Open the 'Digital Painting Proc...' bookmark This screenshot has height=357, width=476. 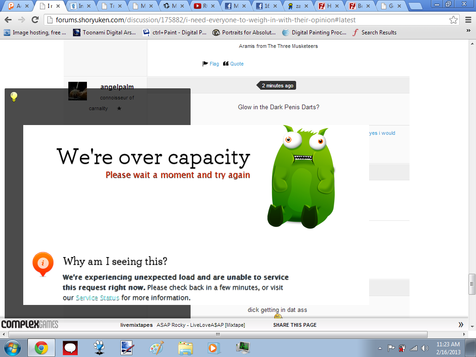[314, 33]
